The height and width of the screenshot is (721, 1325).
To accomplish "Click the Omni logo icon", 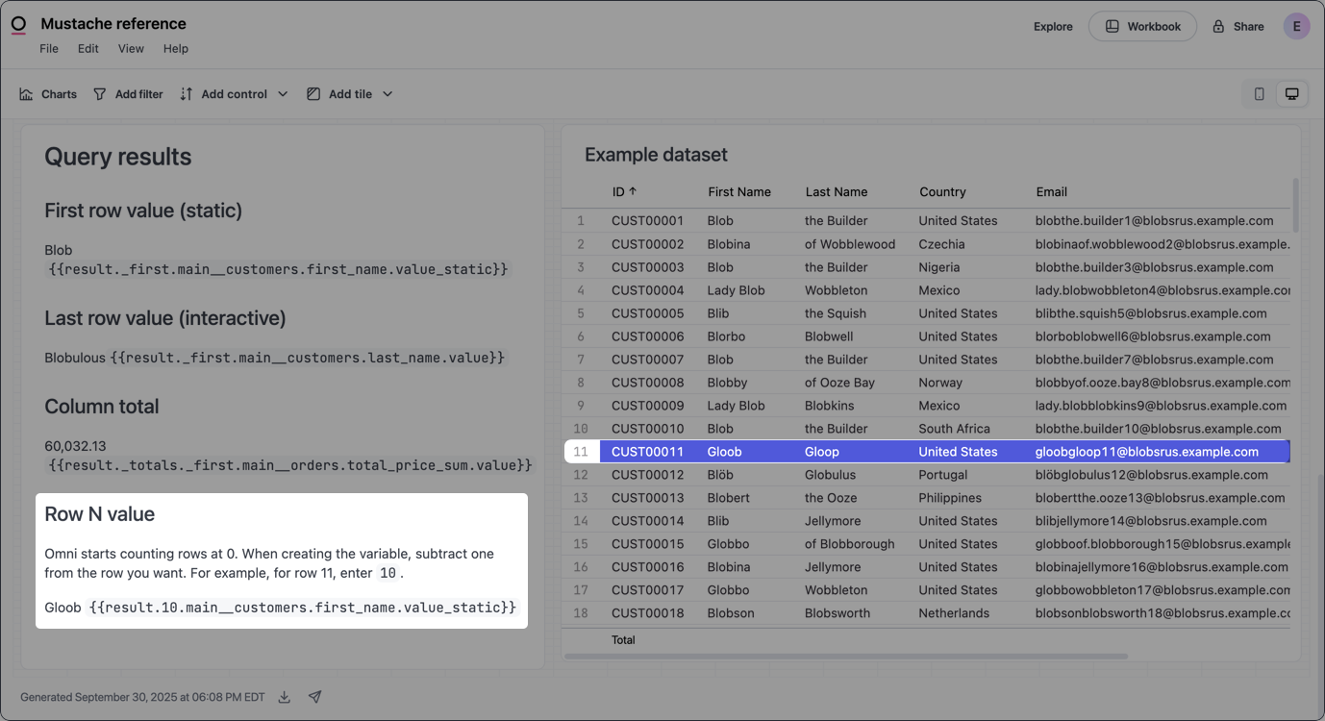I will coord(18,25).
